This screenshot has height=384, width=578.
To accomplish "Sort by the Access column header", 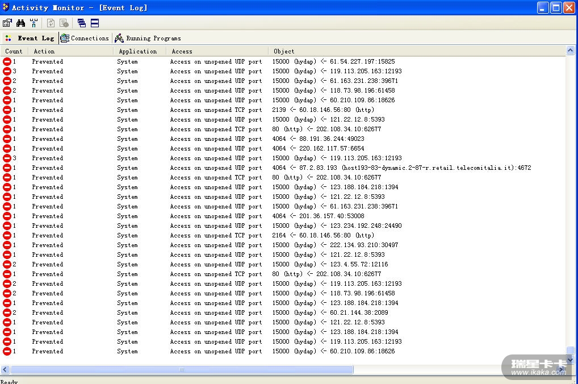I will [x=217, y=51].
